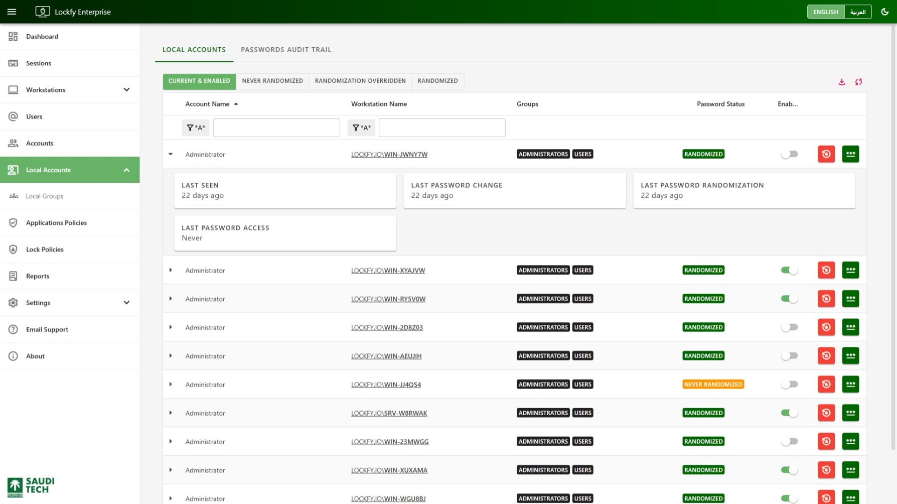
Task: Expand the WIN-2D8Z03 row details
Action: tap(171, 327)
